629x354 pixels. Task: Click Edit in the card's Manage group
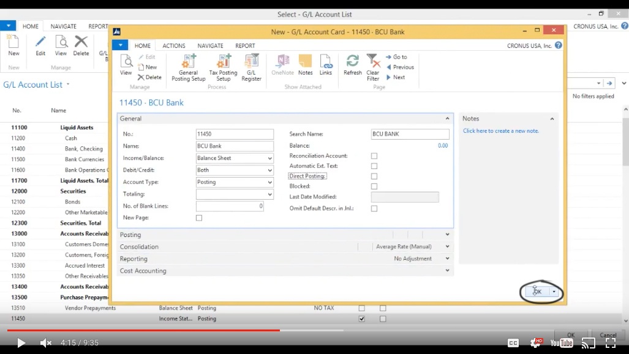point(147,57)
